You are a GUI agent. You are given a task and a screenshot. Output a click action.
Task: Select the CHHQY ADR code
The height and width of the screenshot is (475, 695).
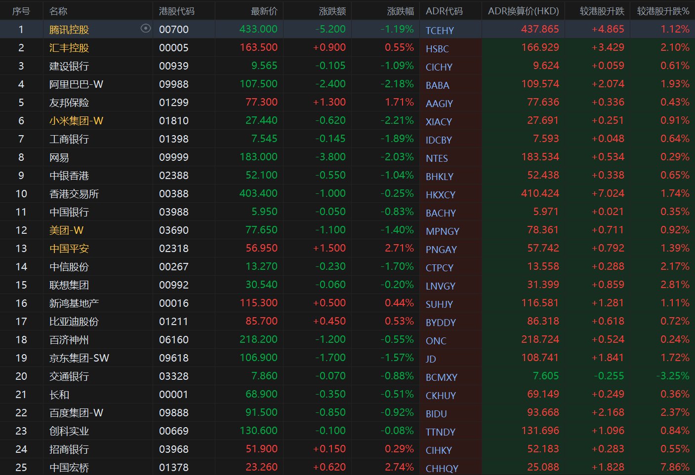[442, 469]
